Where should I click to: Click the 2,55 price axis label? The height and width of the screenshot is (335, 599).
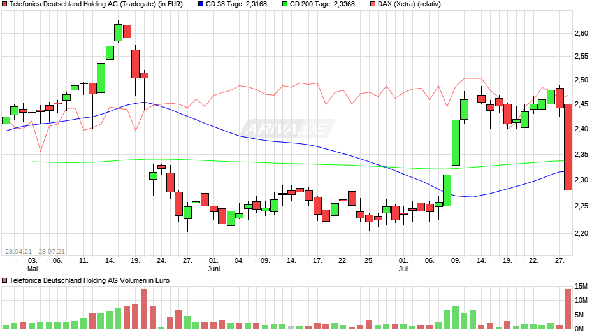click(x=581, y=57)
